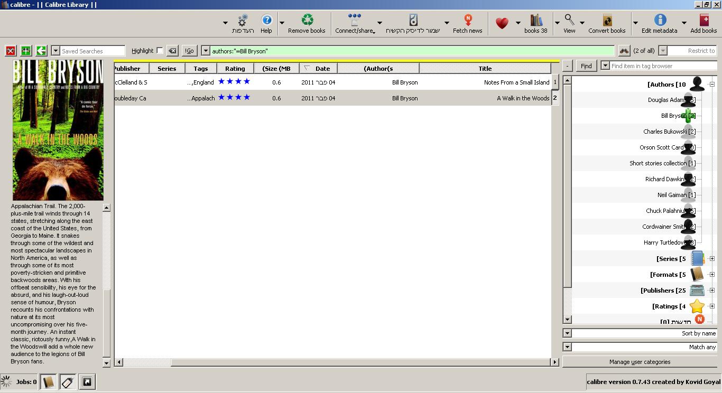Click the Convert books icon
Screen dimensions: 722x393
[x=607, y=21]
